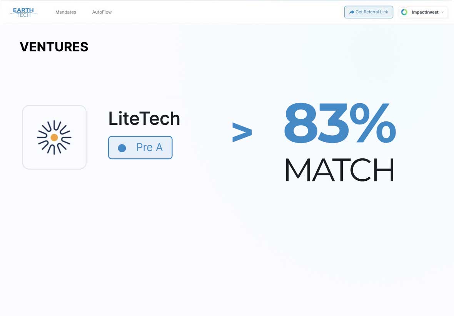Screen dimensions: 454x316
Task: Click the EarthTech logo
Action: (x=24, y=12)
